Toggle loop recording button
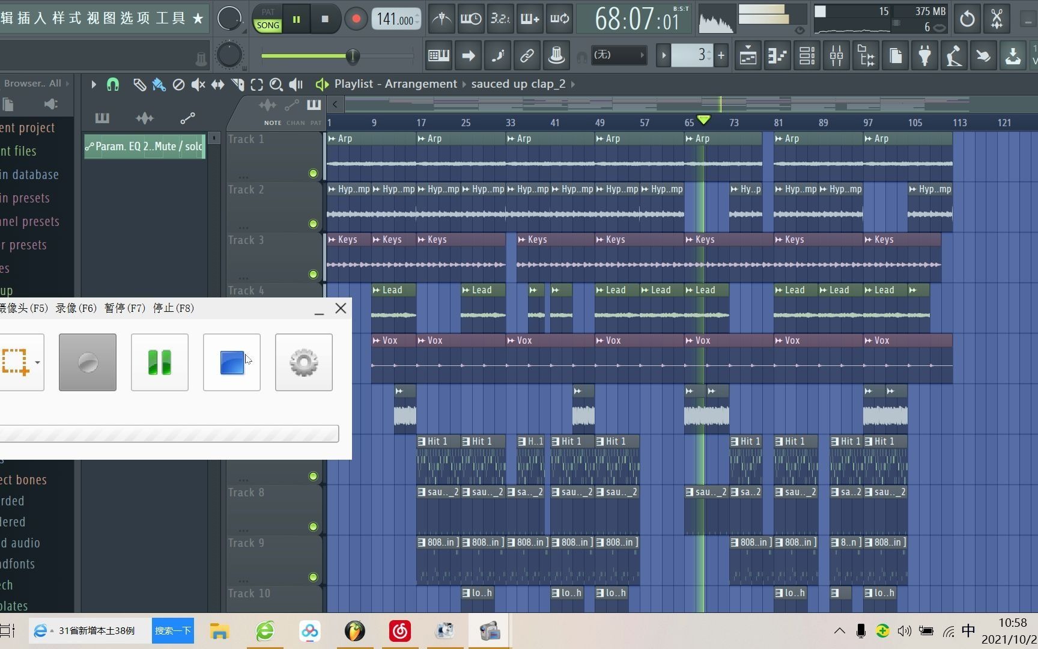This screenshot has height=649, width=1038. [x=559, y=19]
